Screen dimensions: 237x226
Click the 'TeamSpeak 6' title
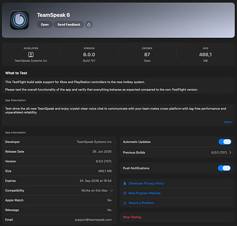[53, 15]
